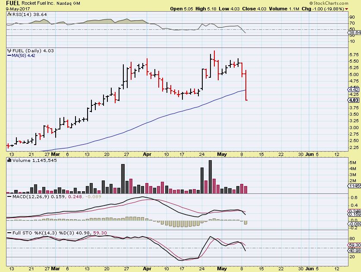Click the RSI panel icon beside RSI(14)
The height and width of the screenshot is (272, 361).
(9, 14)
